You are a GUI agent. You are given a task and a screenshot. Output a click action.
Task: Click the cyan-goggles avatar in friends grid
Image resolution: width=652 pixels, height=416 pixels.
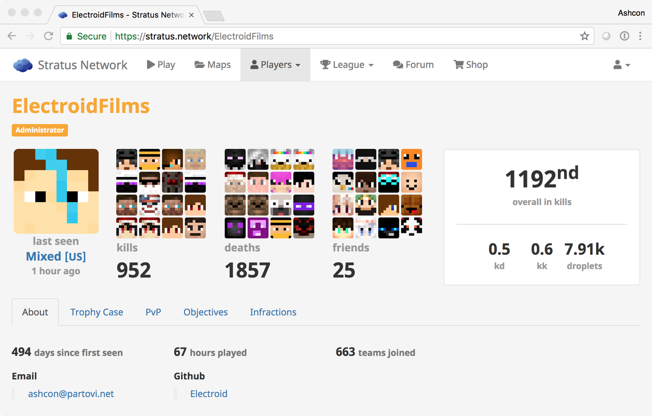(388, 182)
